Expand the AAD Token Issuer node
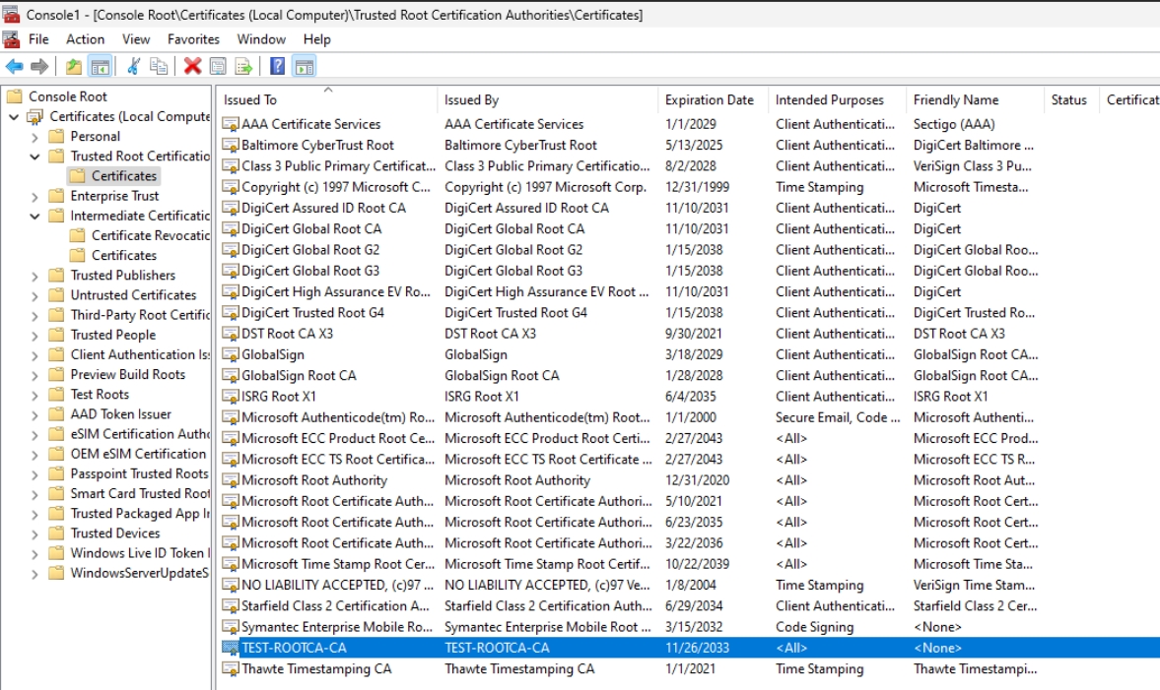The height and width of the screenshot is (690, 1160). point(34,415)
